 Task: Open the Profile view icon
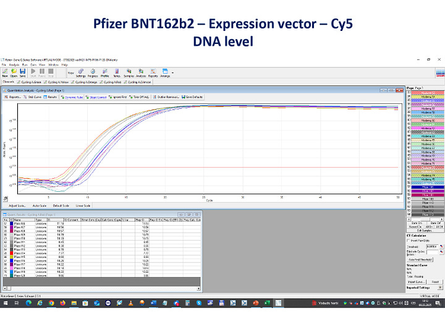coord(105,73)
